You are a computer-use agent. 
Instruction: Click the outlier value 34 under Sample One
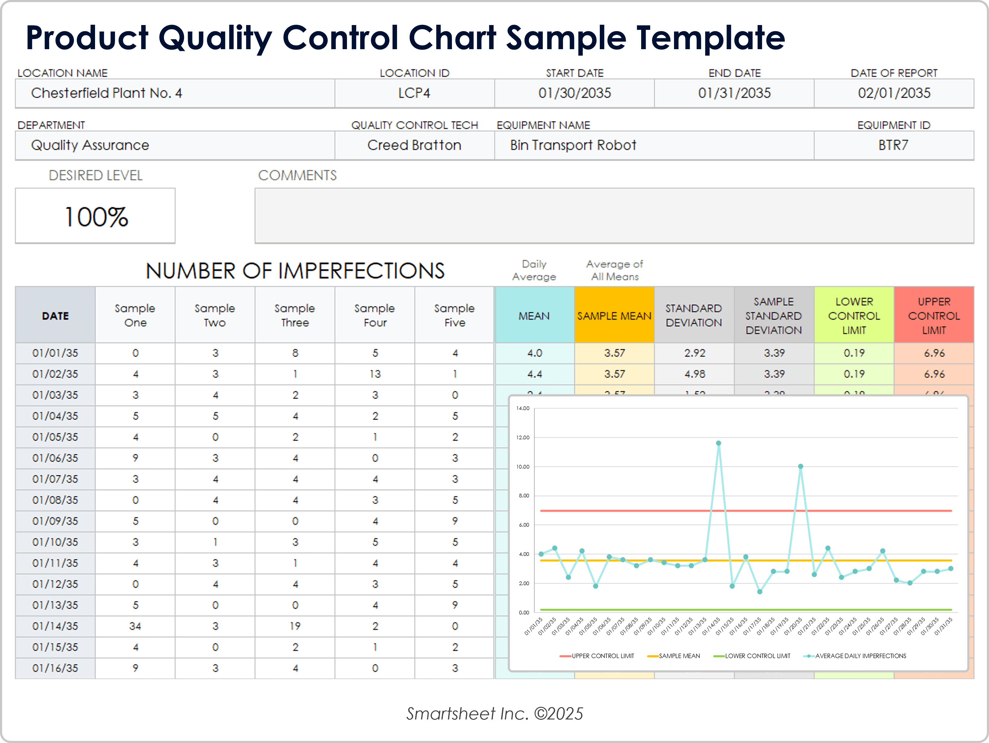coord(135,626)
